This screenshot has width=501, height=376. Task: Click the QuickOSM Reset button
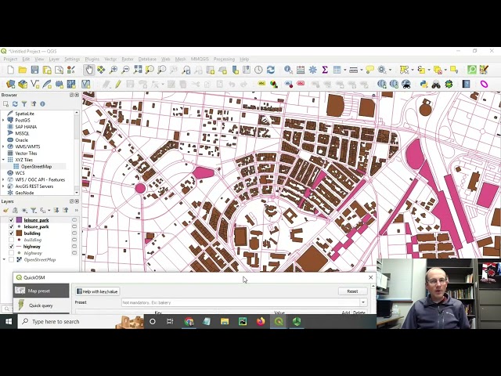coord(352,291)
